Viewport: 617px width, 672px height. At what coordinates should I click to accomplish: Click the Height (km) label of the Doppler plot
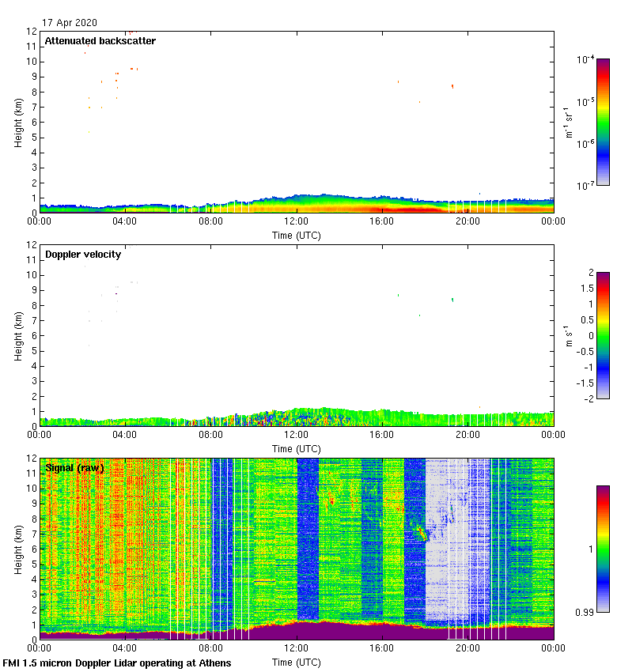(x=18, y=336)
